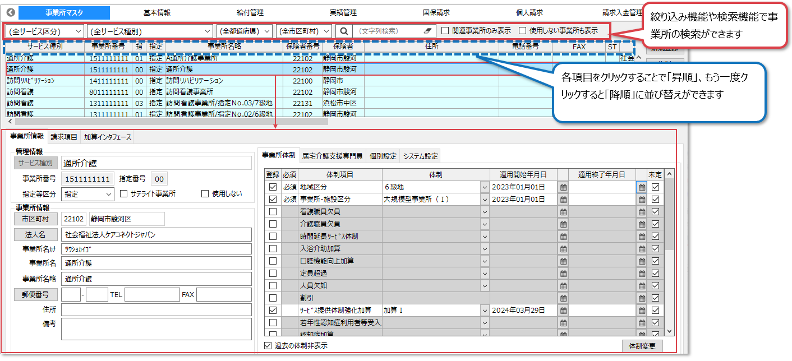
Task: Uncheck 過去の体制非表示 checkbox
Action: (x=268, y=345)
